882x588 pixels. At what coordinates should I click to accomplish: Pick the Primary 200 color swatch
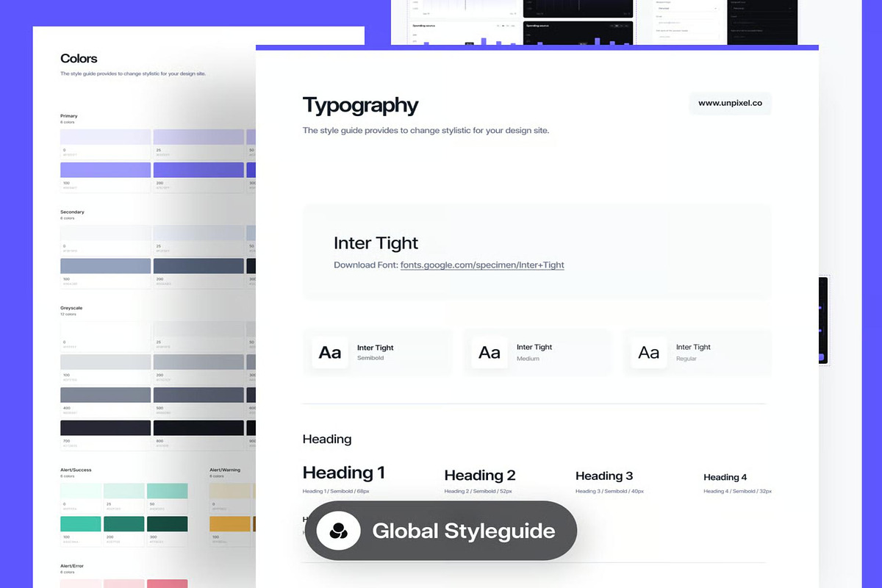[x=198, y=170]
